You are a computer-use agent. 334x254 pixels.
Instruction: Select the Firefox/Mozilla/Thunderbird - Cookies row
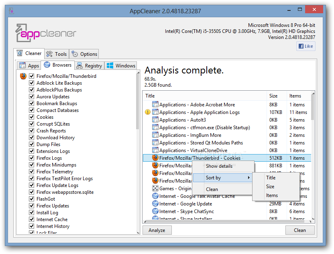(227, 158)
